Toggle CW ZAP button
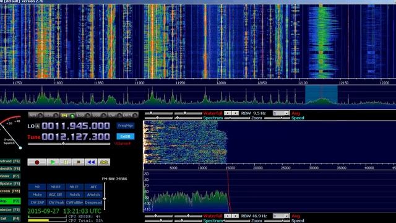396x223 pixels. pyautogui.click(x=37, y=203)
